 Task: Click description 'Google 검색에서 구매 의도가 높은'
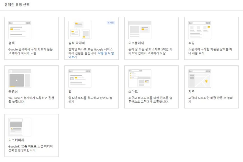click(30, 49)
